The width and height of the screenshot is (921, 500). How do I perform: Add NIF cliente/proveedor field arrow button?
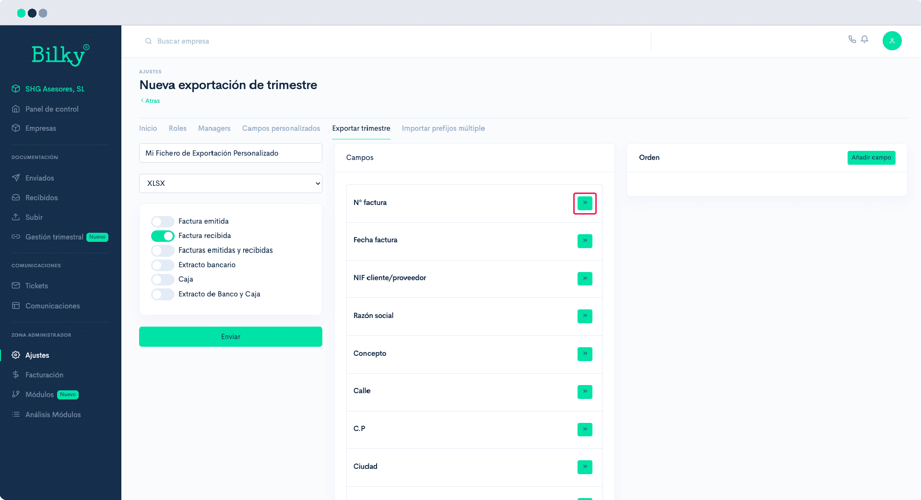pos(585,278)
